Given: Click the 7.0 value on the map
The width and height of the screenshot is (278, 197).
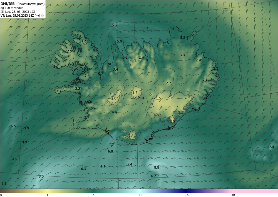Looking at the screenshot, I should [x=271, y=147].
